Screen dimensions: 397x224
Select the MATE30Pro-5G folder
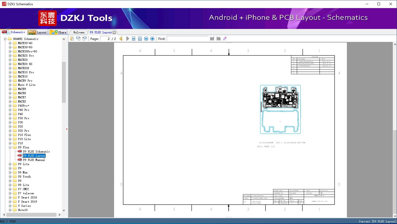[27, 51]
